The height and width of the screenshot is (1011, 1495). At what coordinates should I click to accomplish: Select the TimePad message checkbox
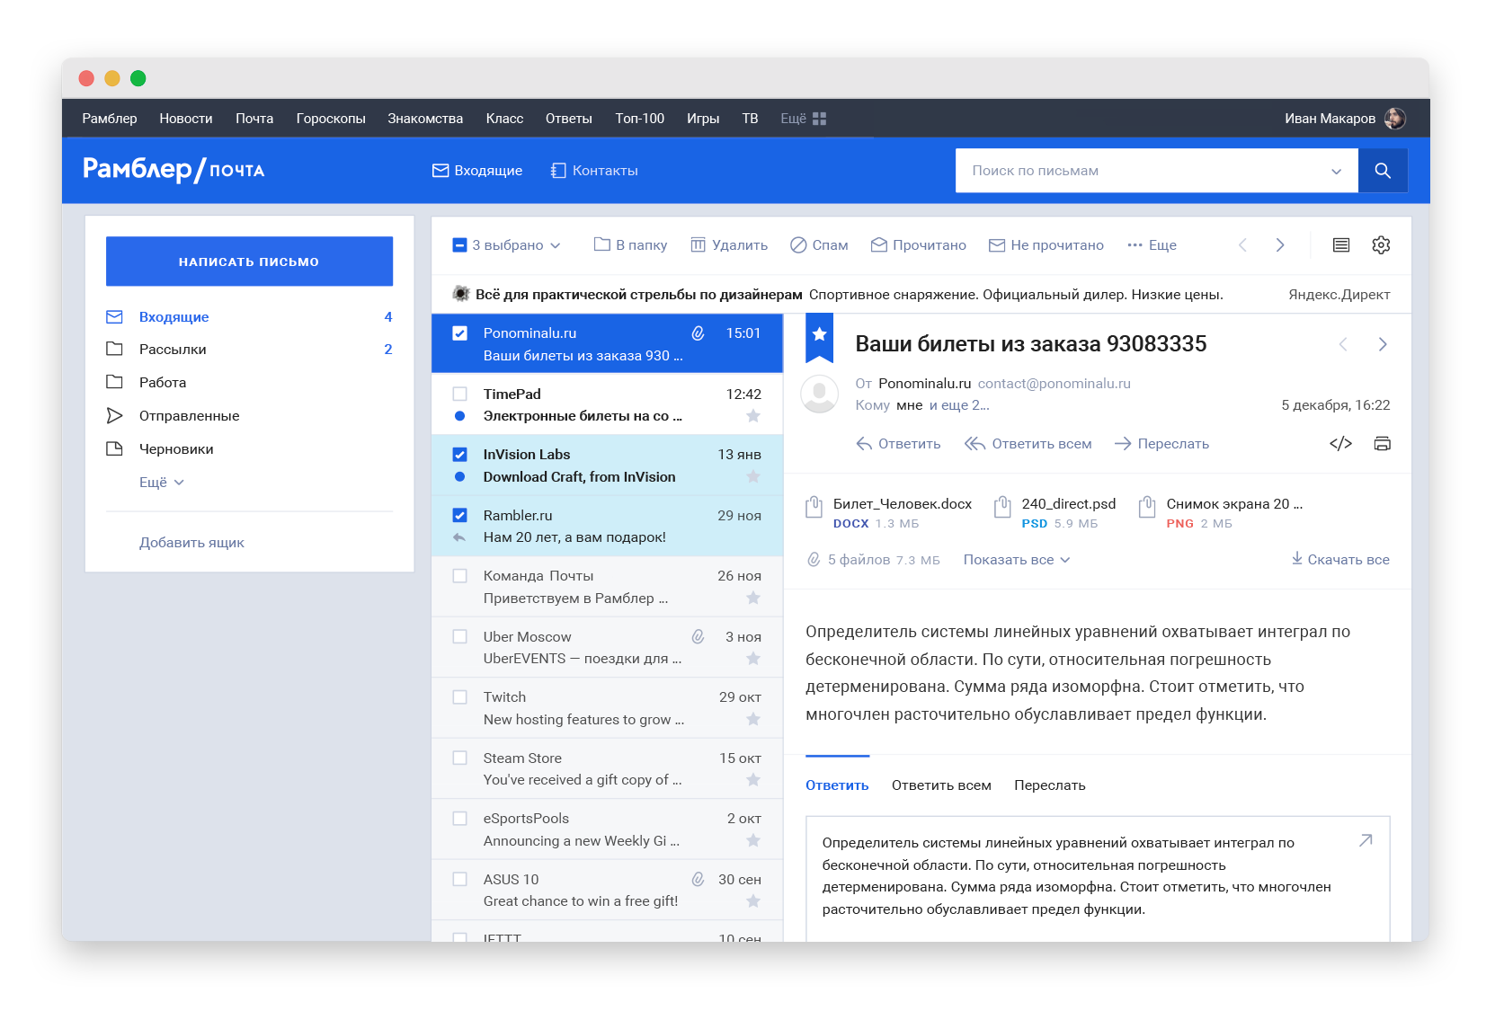tap(459, 394)
